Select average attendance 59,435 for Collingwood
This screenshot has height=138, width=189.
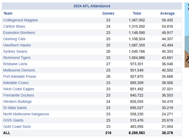[167, 20]
